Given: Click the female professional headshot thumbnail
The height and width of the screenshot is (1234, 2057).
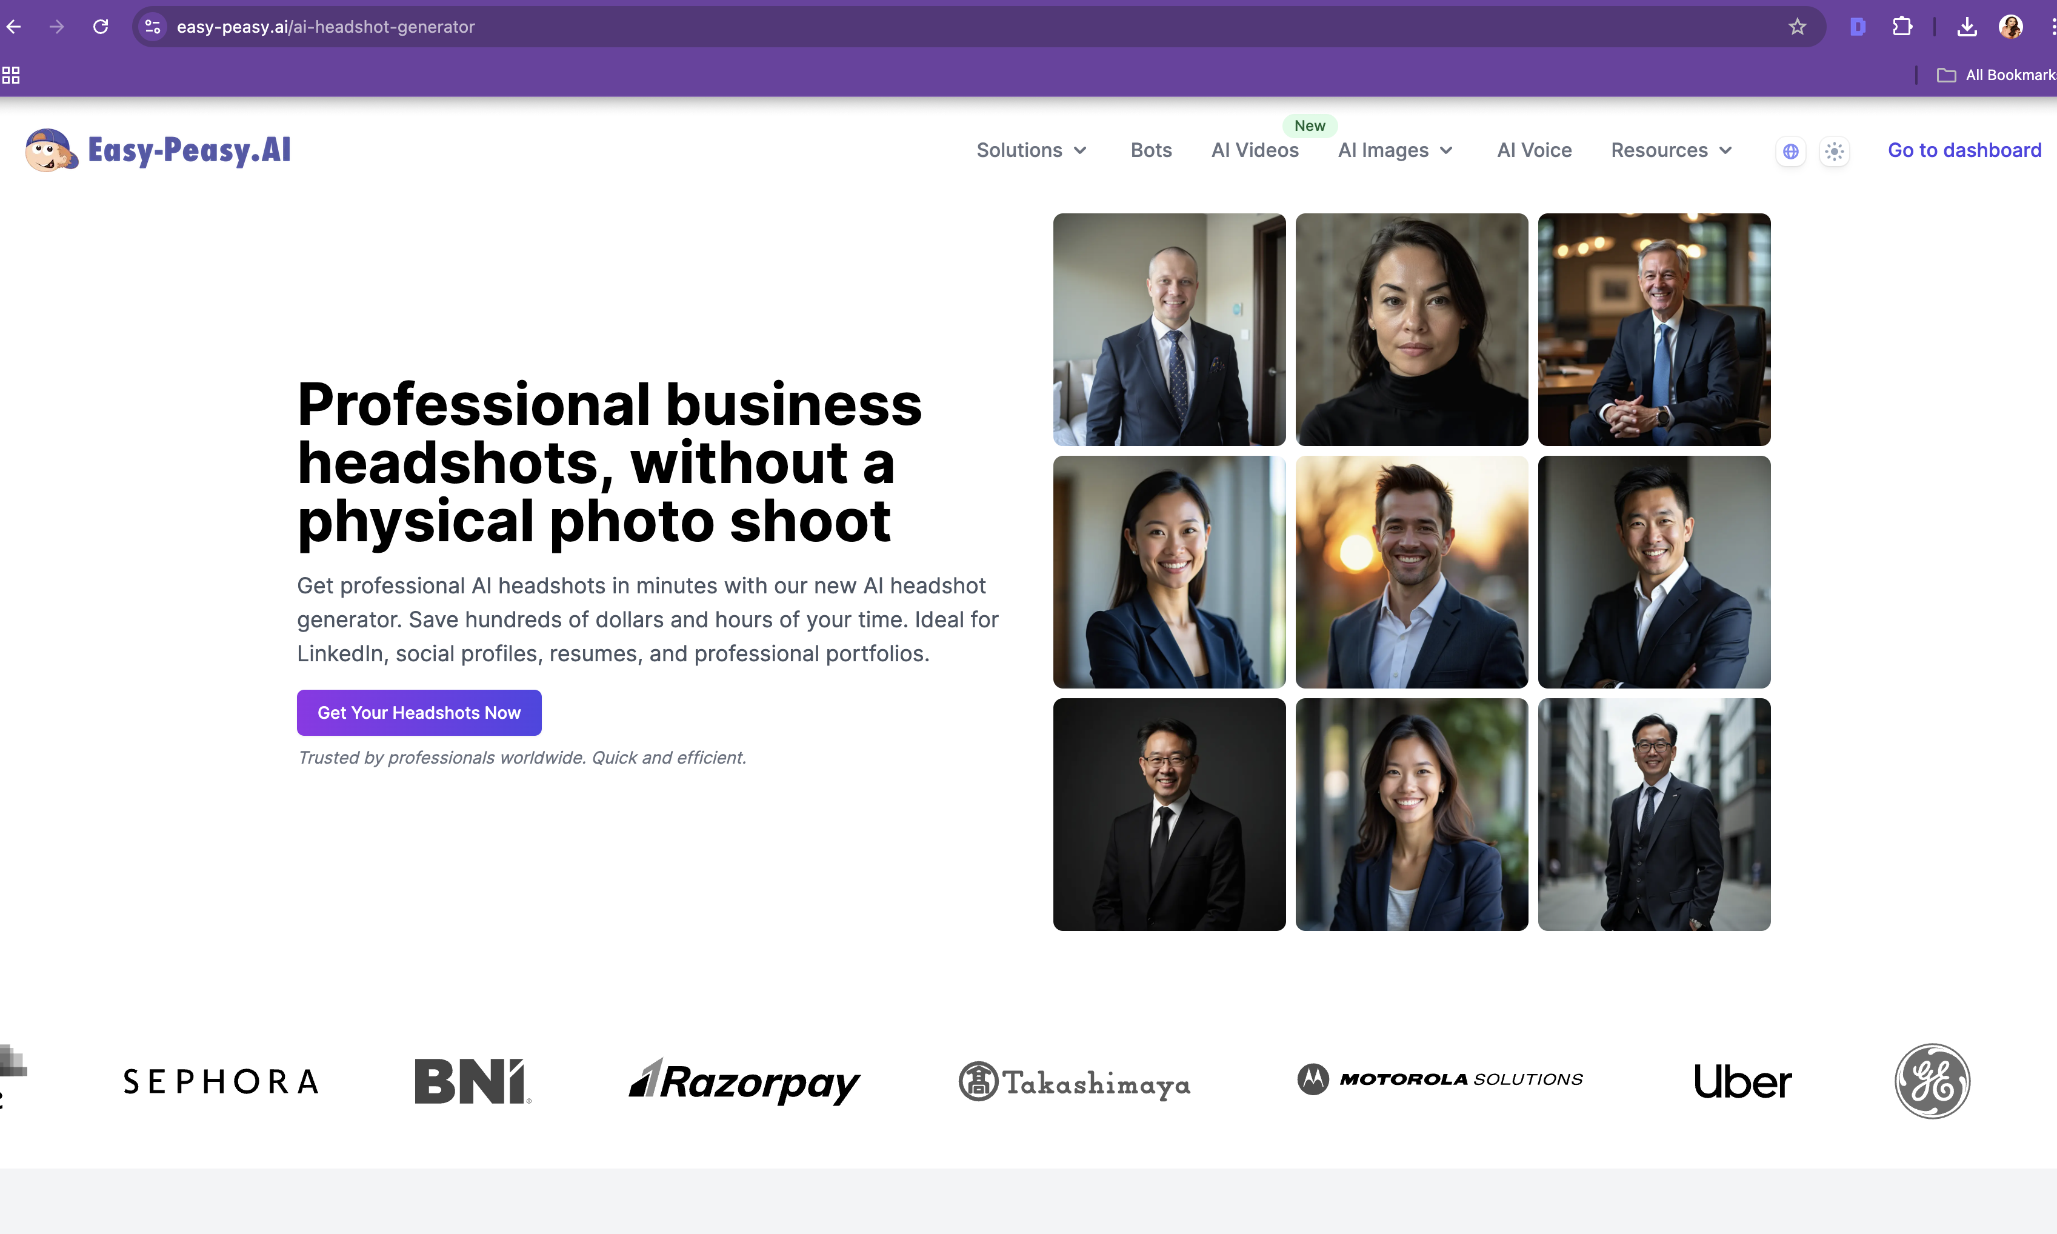Looking at the screenshot, I should [x=1411, y=329].
